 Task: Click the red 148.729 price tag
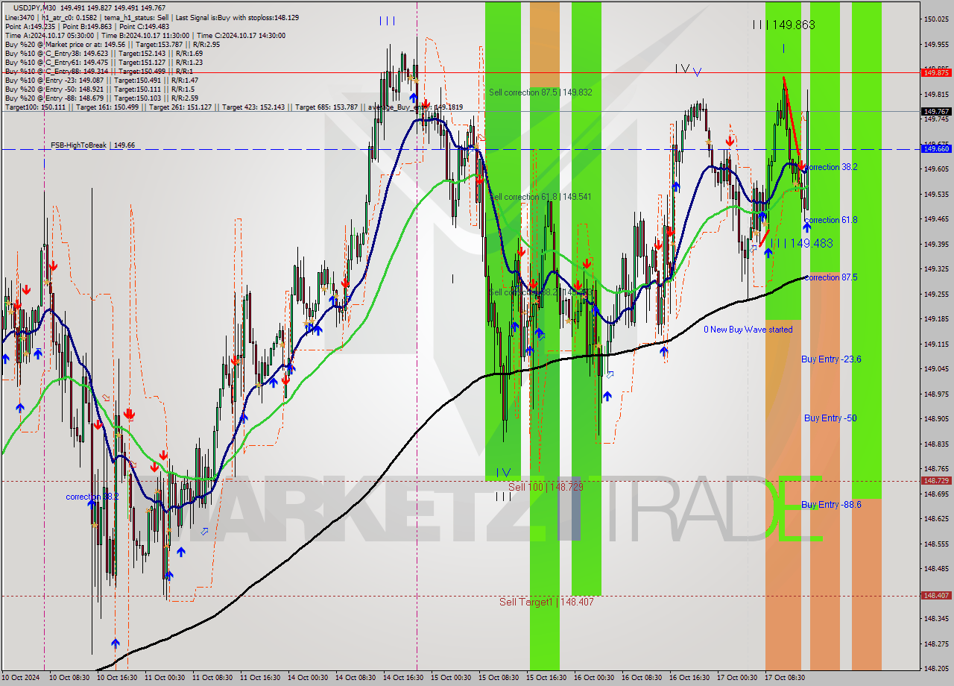(x=936, y=481)
